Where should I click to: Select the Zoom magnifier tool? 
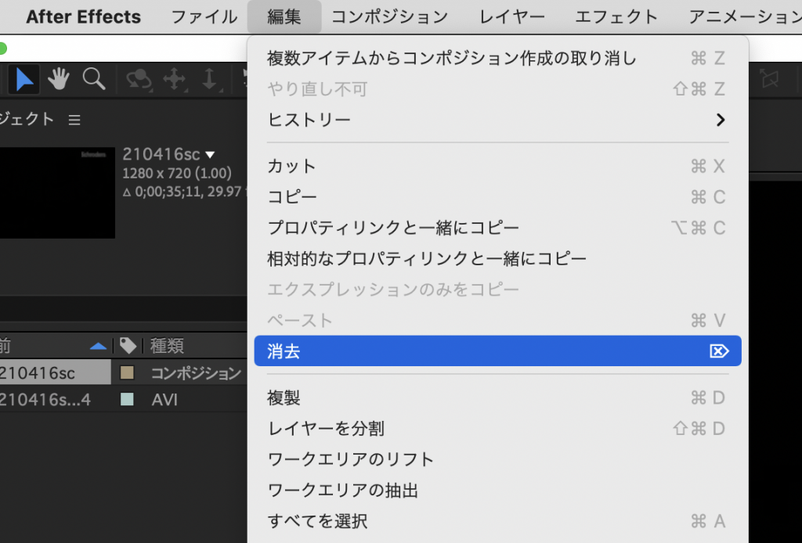[94, 79]
